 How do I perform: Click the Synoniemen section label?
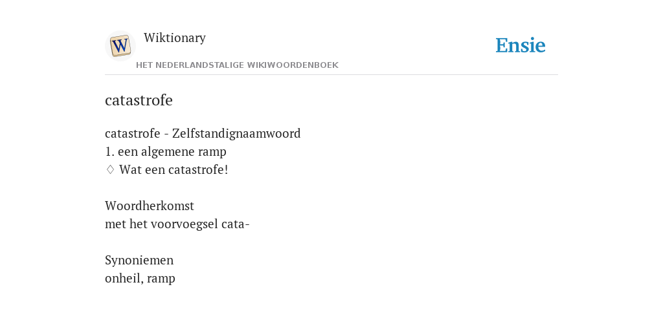[x=139, y=261]
